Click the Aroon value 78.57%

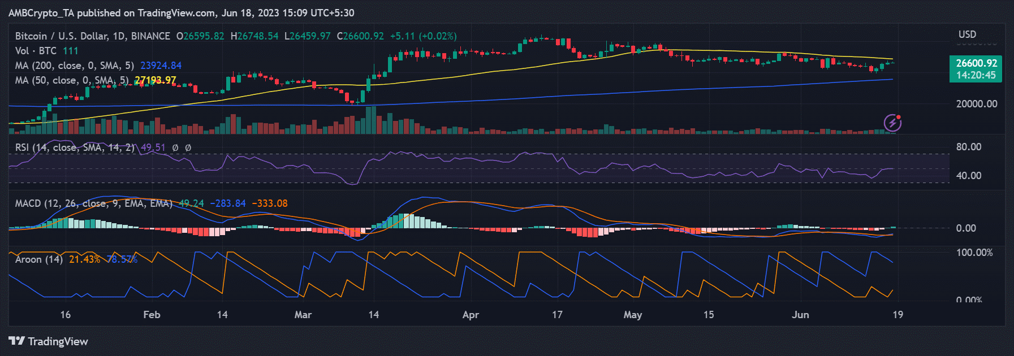click(122, 259)
